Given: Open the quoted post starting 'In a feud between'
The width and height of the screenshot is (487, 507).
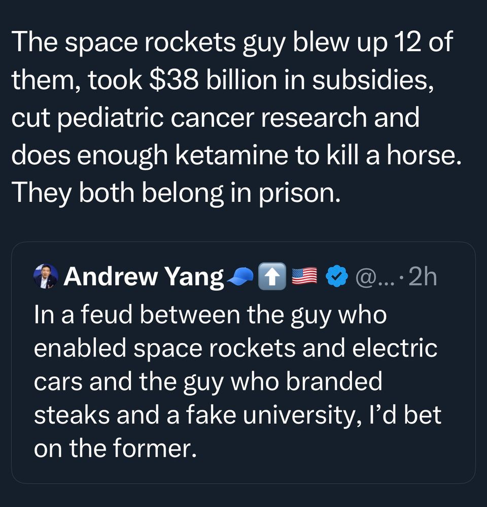Looking at the screenshot, I should [243, 363].
